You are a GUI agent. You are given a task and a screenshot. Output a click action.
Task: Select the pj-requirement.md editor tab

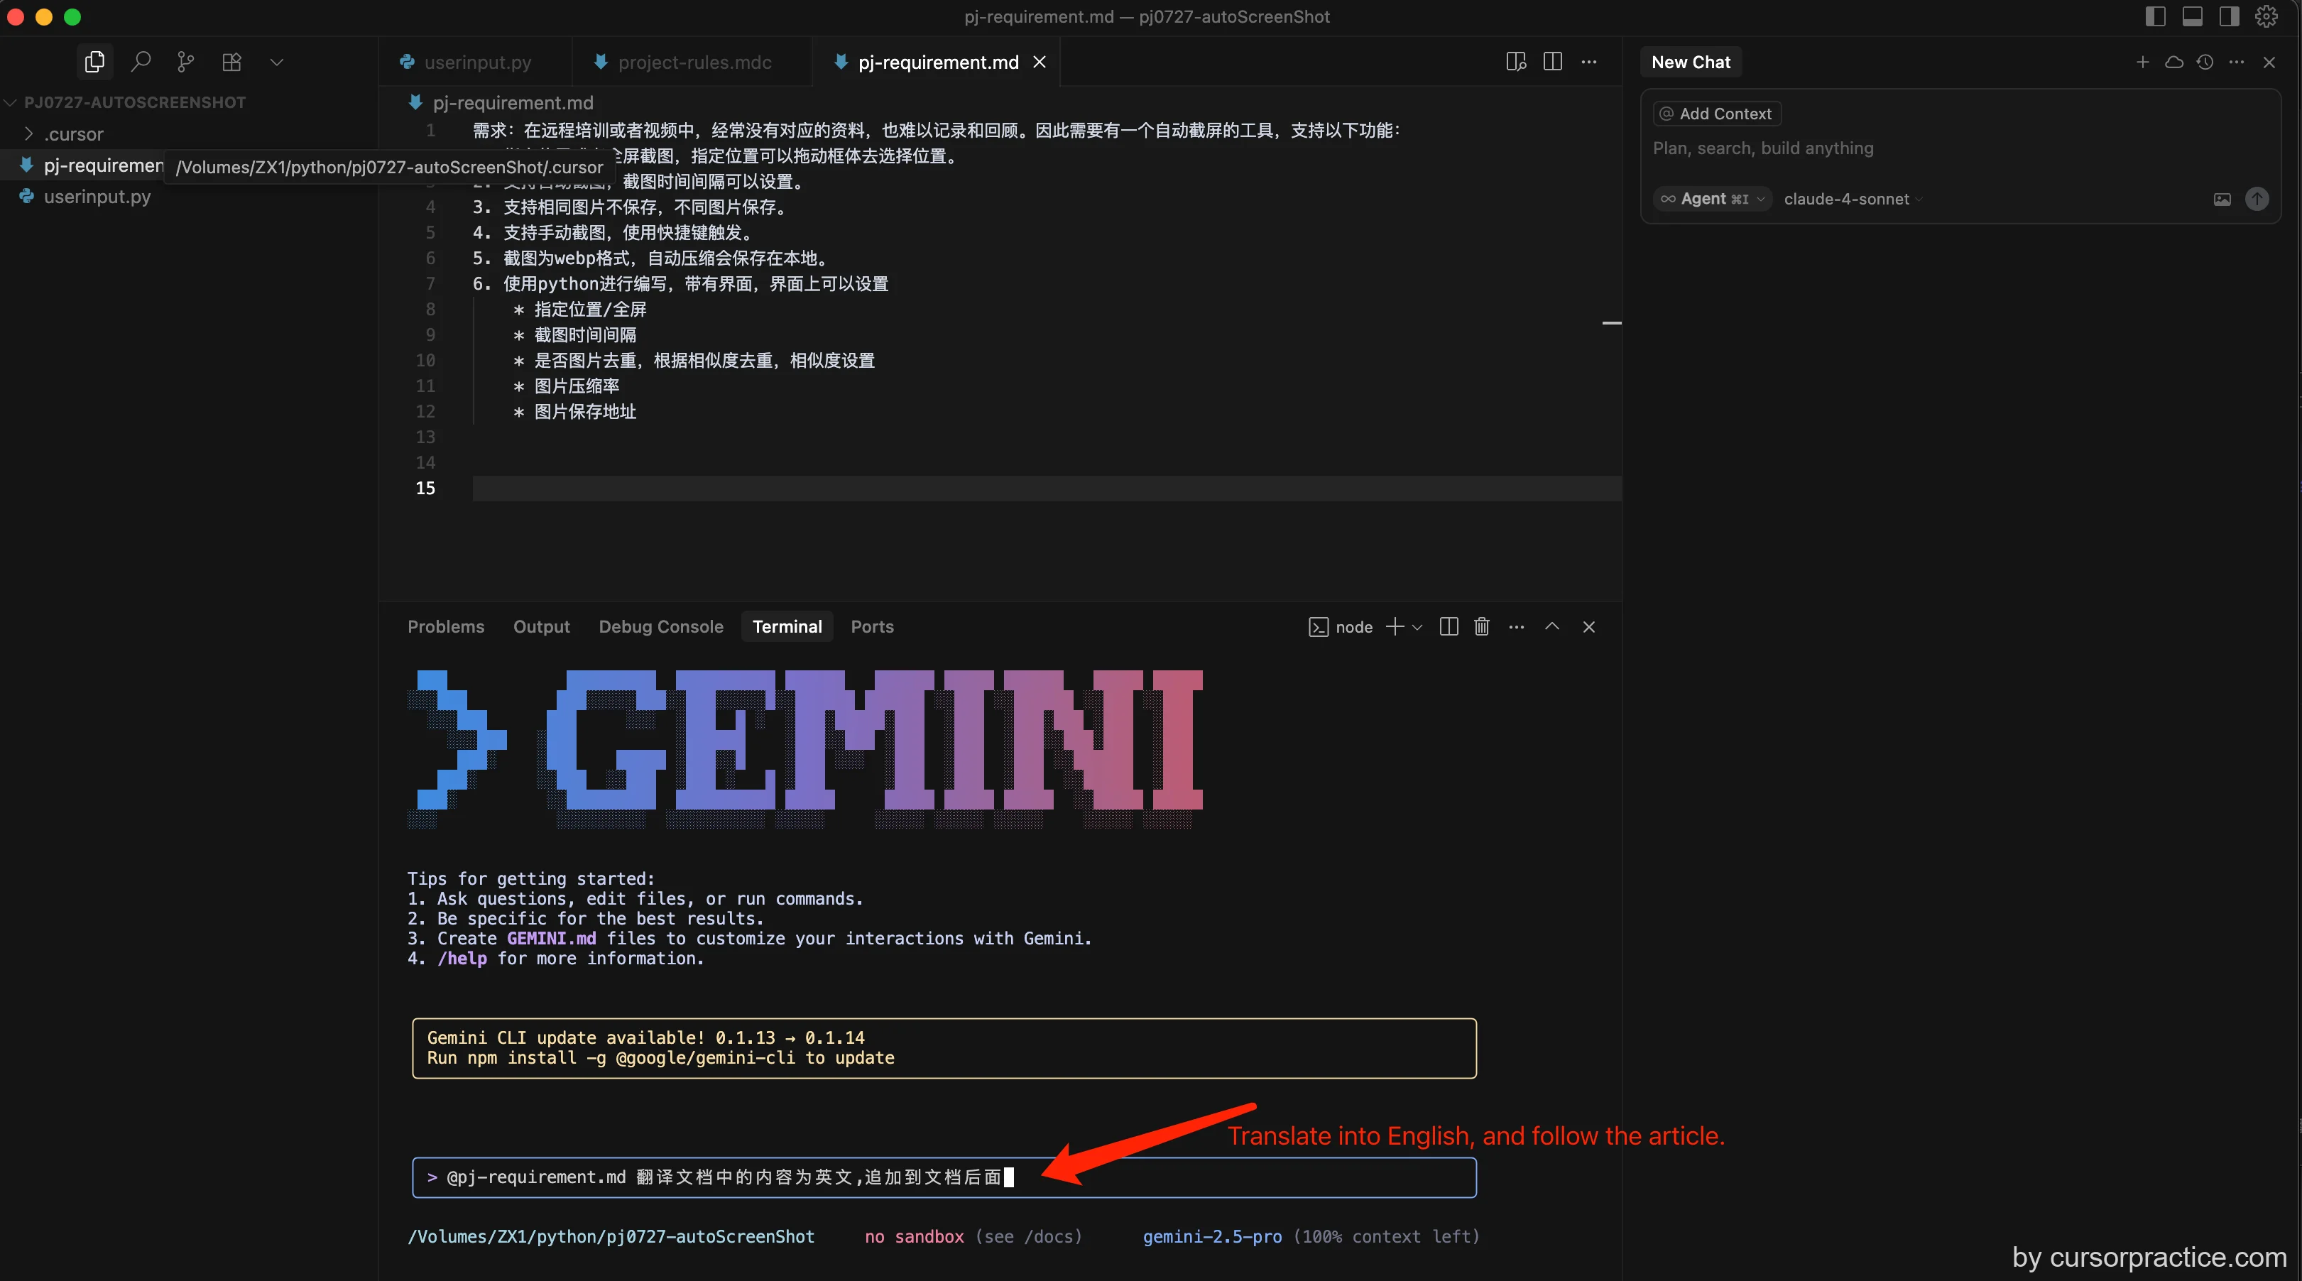[937, 62]
